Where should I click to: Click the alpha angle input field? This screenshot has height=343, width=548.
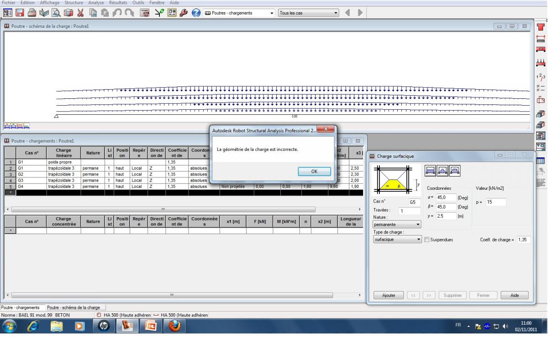coord(447,198)
